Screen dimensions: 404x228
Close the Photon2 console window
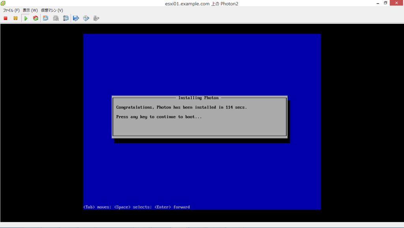(397, 3)
